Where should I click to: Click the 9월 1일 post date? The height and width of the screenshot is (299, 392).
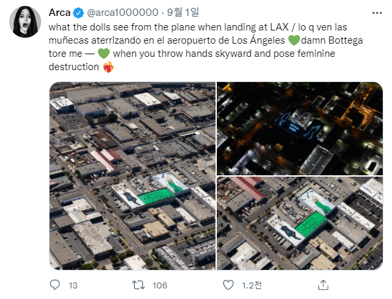(182, 13)
